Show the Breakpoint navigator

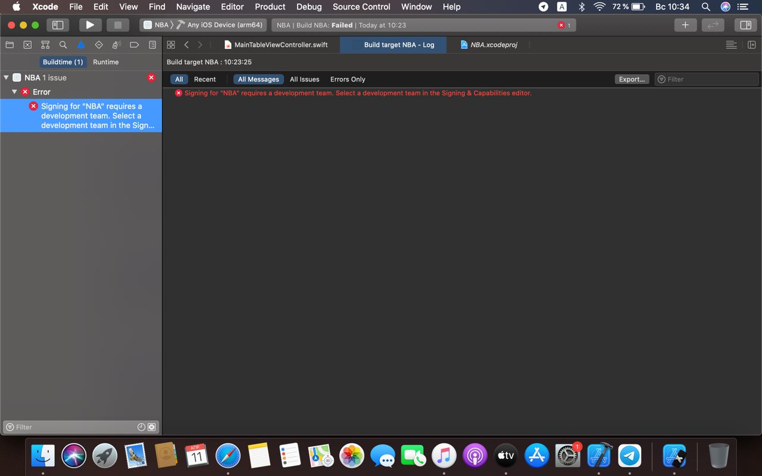(135, 45)
